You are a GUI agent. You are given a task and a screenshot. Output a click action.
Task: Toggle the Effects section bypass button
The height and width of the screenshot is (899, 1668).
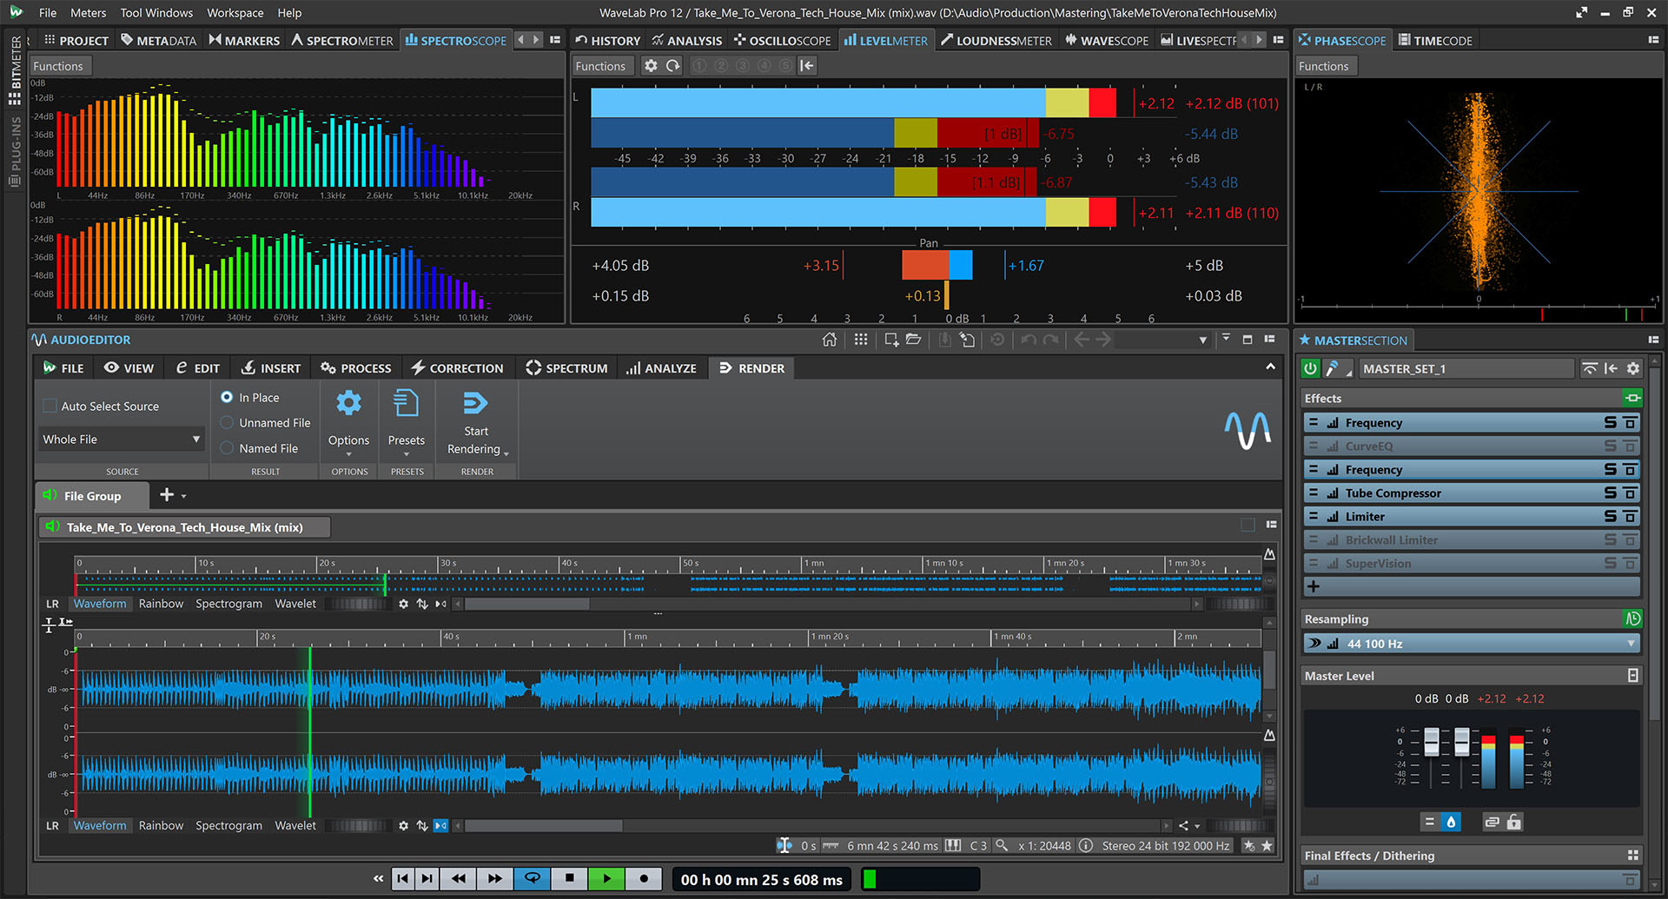tap(1632, 398)
